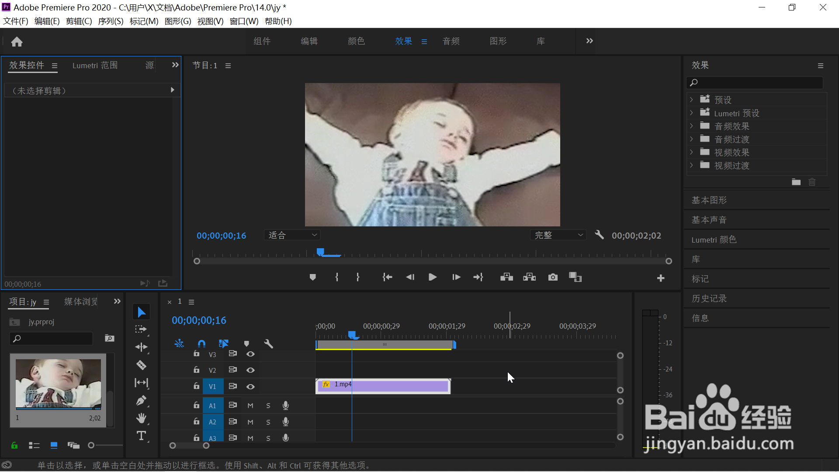Open the 适合 zoom level dropdown
The width and height of the screenshot is (839, 472).
[x=292, y=235]
